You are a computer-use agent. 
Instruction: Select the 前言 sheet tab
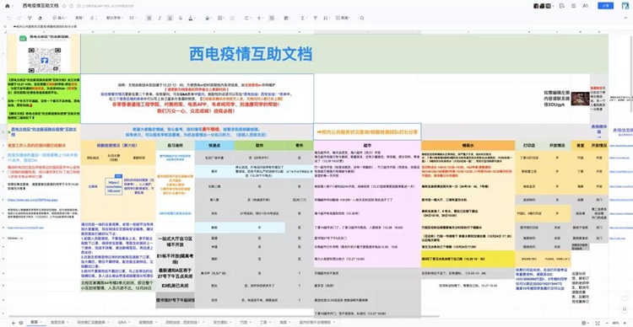coord(36,323)
